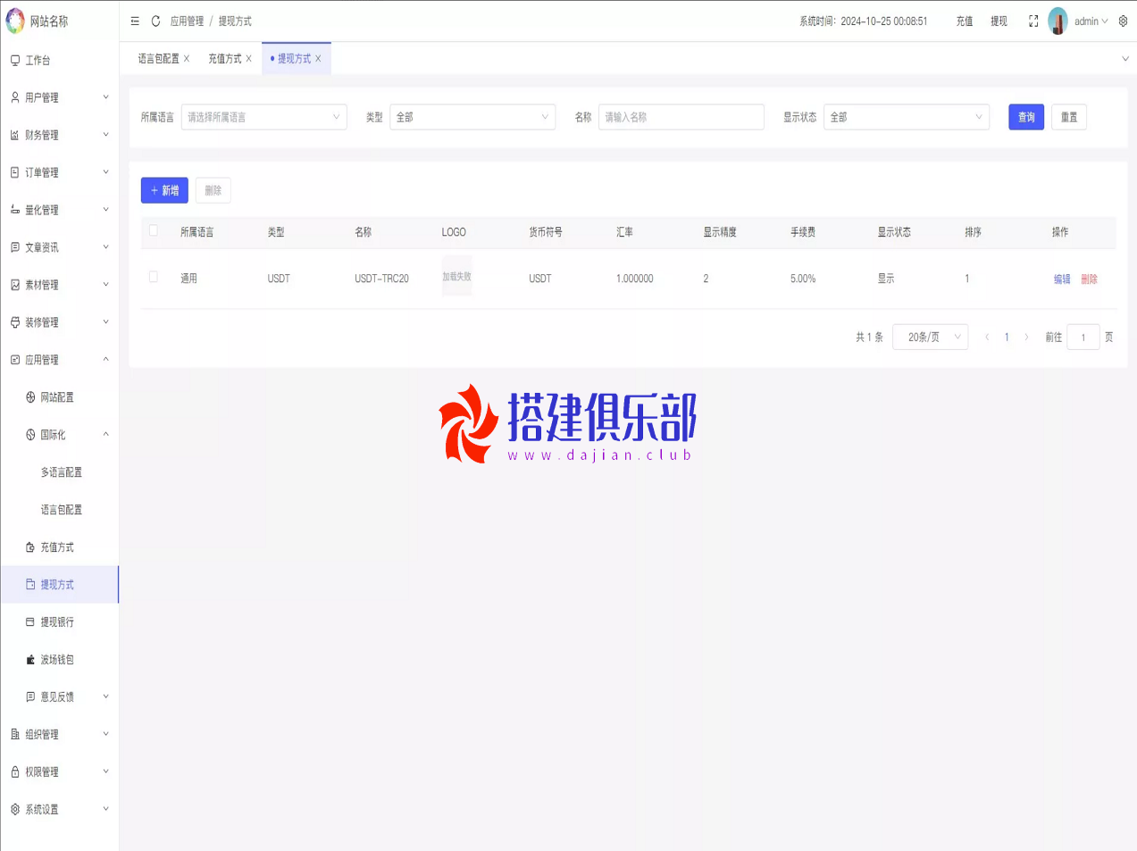1137x851 pixels.
Task: Close the 语言包配置 tab with X
Action: (187, 59)
